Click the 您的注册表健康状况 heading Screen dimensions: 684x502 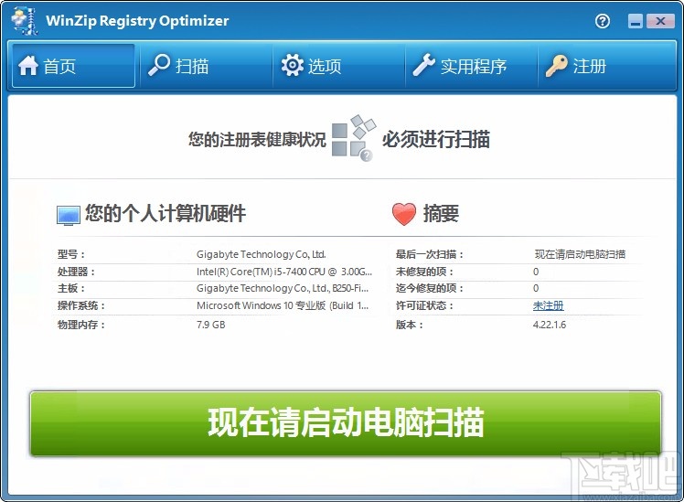pos(257,140)
